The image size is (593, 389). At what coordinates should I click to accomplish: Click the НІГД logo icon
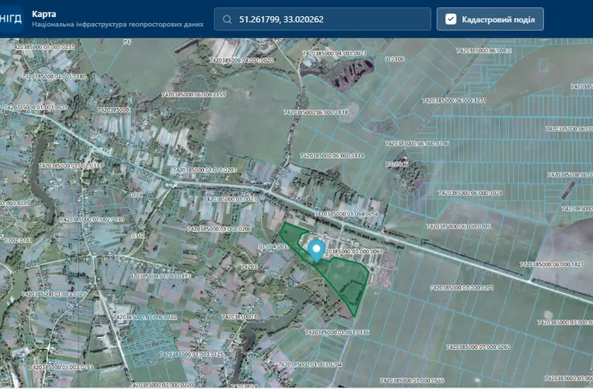tap(10, 19)
